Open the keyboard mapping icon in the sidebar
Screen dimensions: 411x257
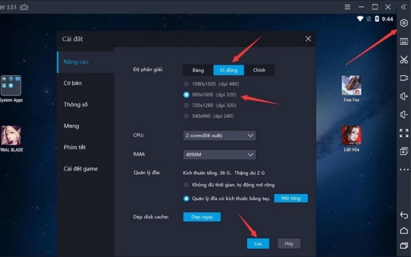coord(404,41)
